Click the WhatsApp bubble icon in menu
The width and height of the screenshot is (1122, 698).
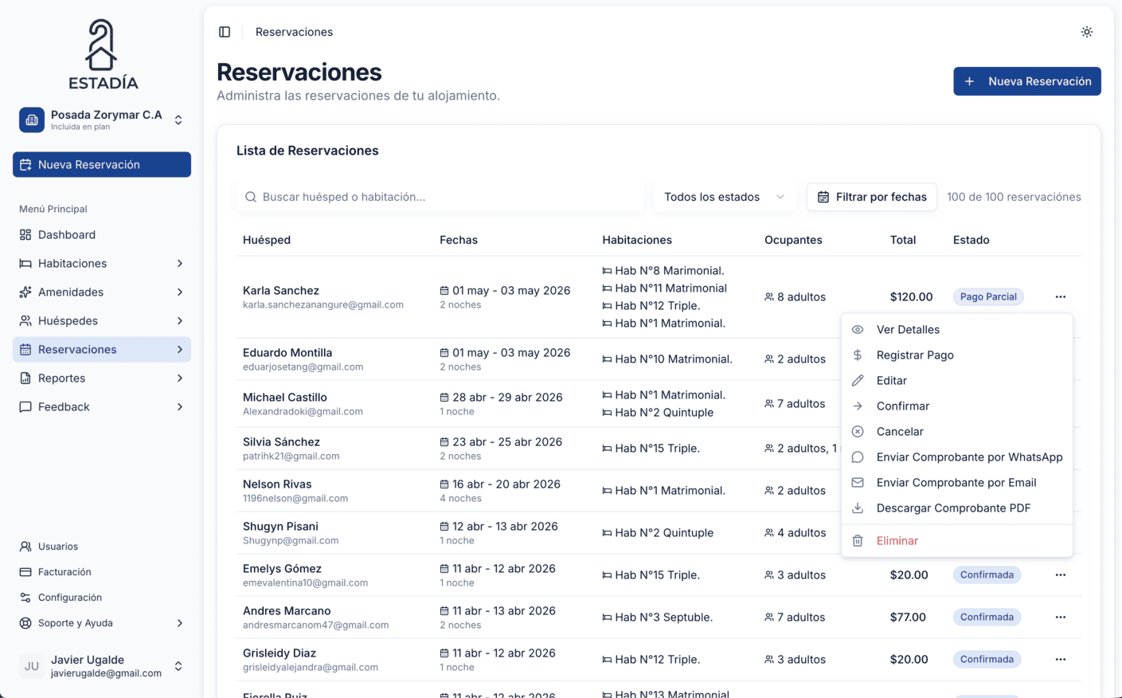click(858, 457)
